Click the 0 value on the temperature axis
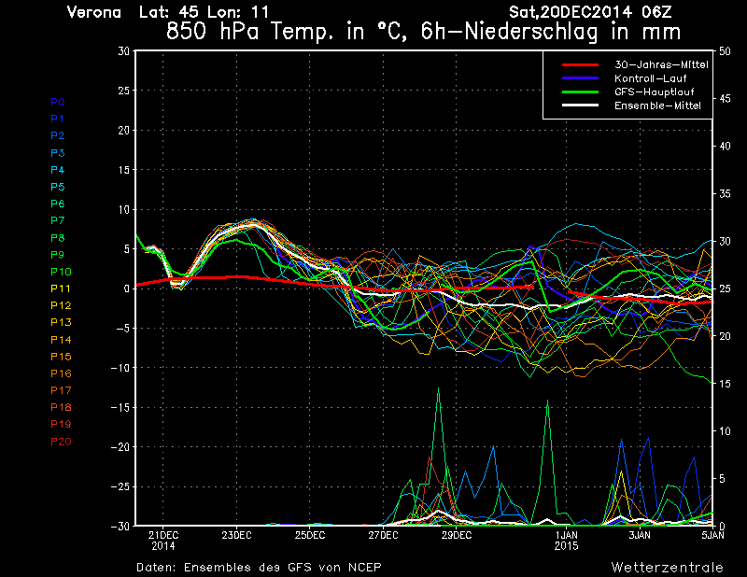Viewport: 747px width, 577px height. (127, 288)
